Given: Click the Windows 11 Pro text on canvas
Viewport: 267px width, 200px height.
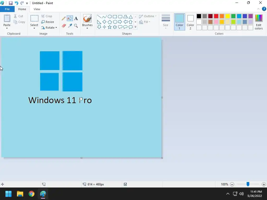Looking at the screenshot, I should click(60, 100).
